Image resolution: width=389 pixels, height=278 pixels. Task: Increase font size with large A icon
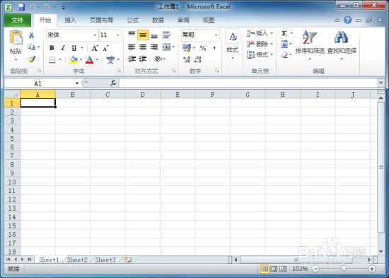point(95,48)
